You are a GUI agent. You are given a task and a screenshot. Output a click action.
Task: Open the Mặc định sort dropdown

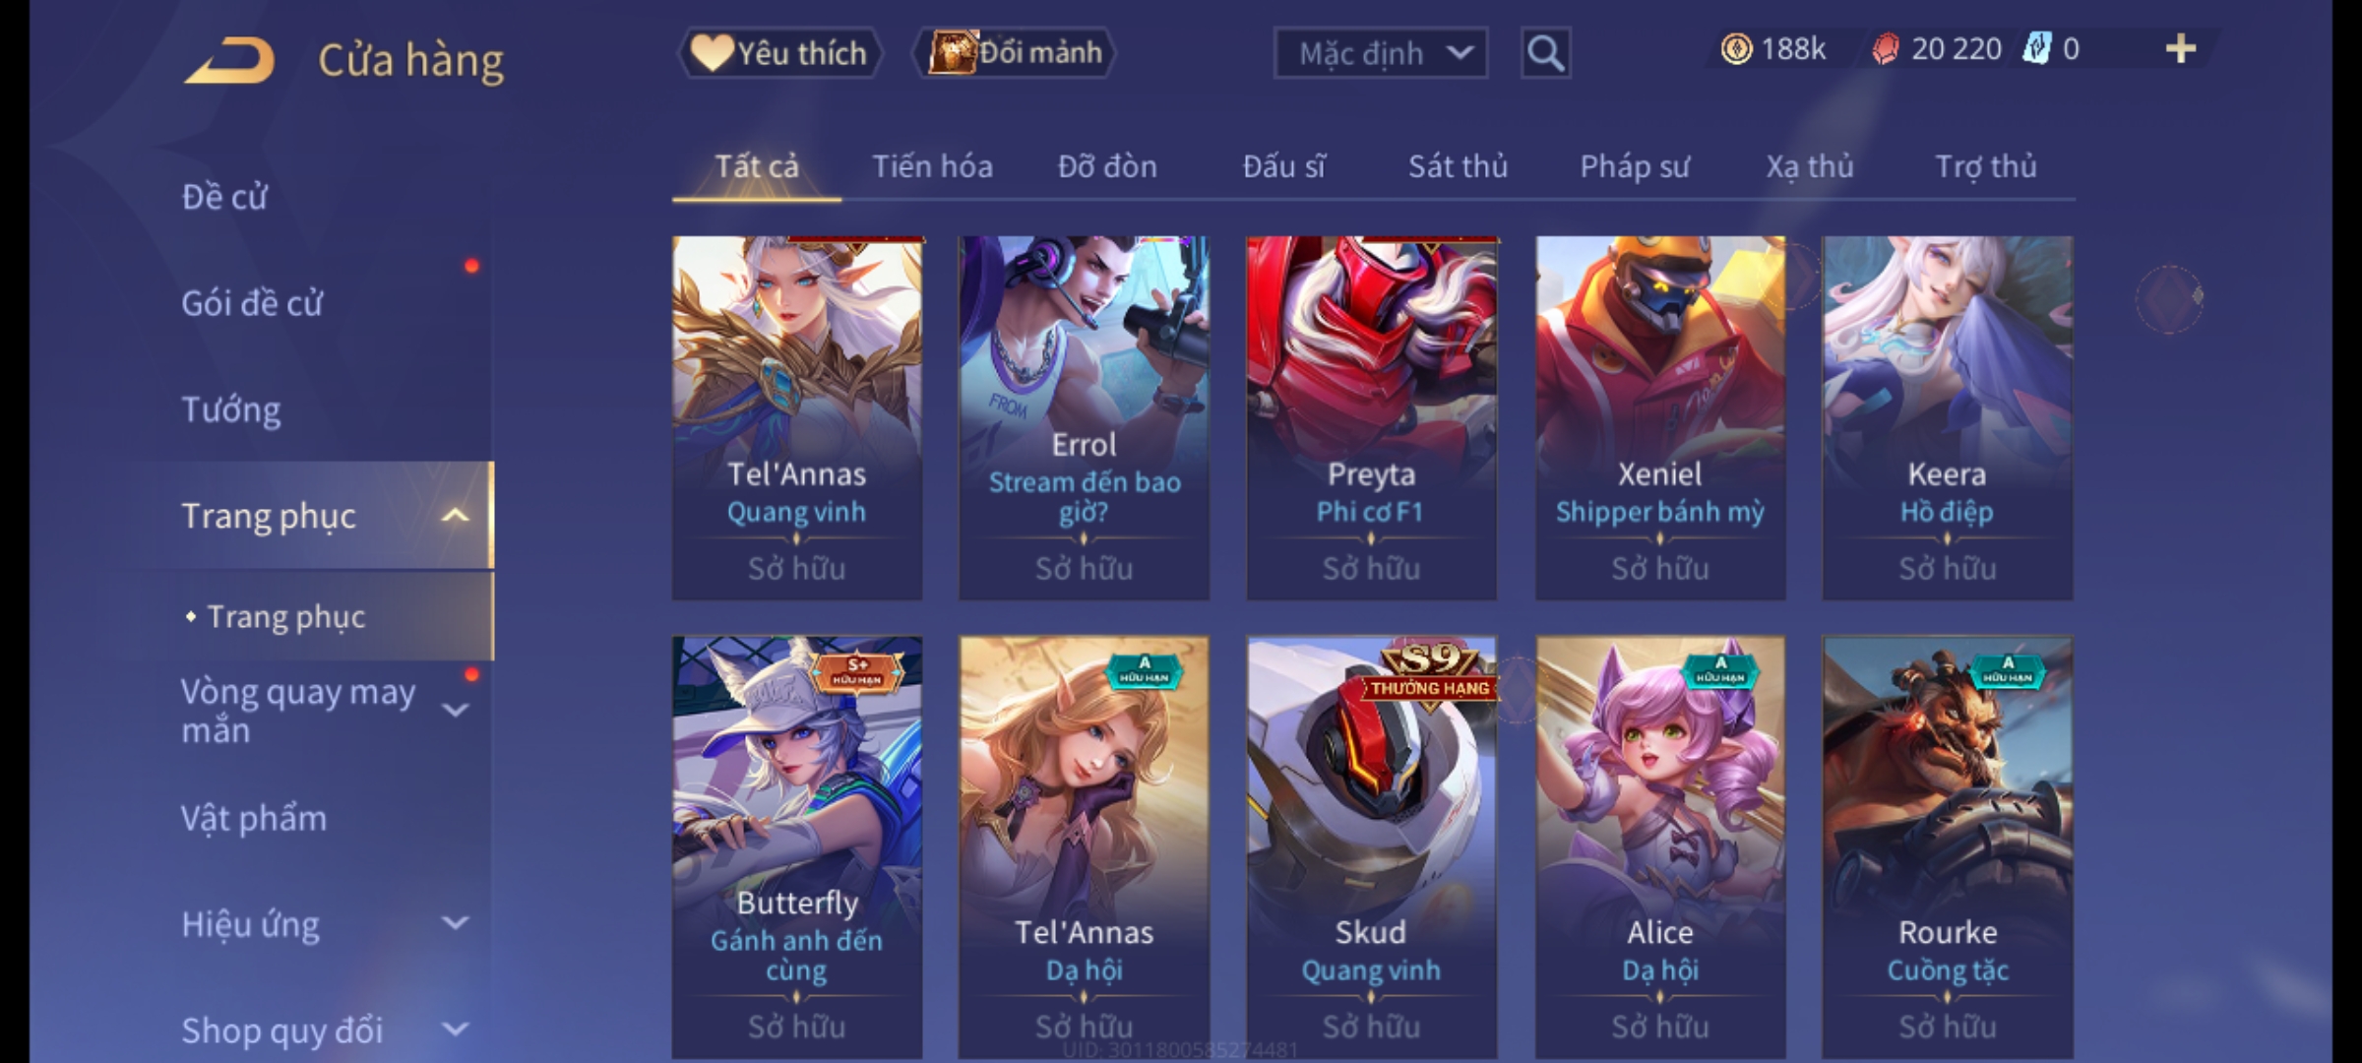point(1380,53)
